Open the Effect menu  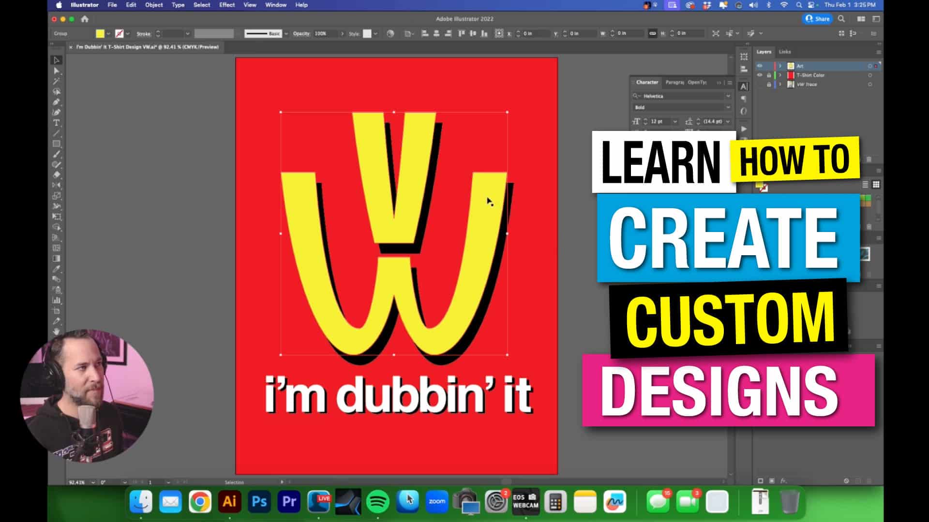(226, 5)
